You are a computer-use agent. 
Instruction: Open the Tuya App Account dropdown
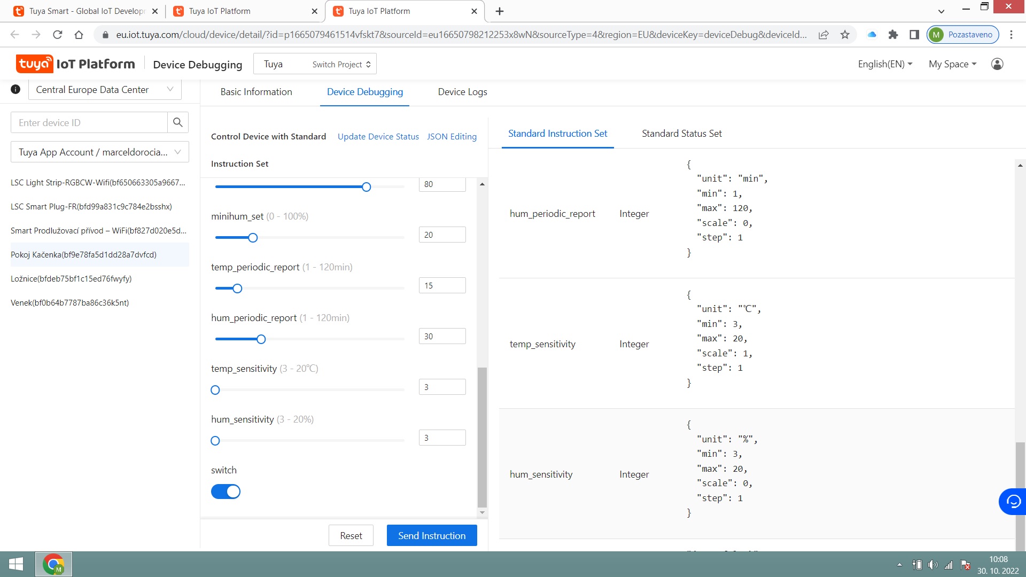click(x=100, y=152)
